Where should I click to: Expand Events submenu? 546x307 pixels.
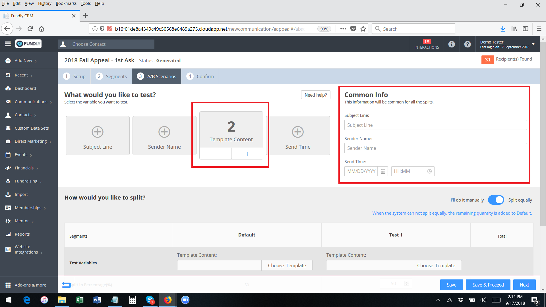point(31,155)
